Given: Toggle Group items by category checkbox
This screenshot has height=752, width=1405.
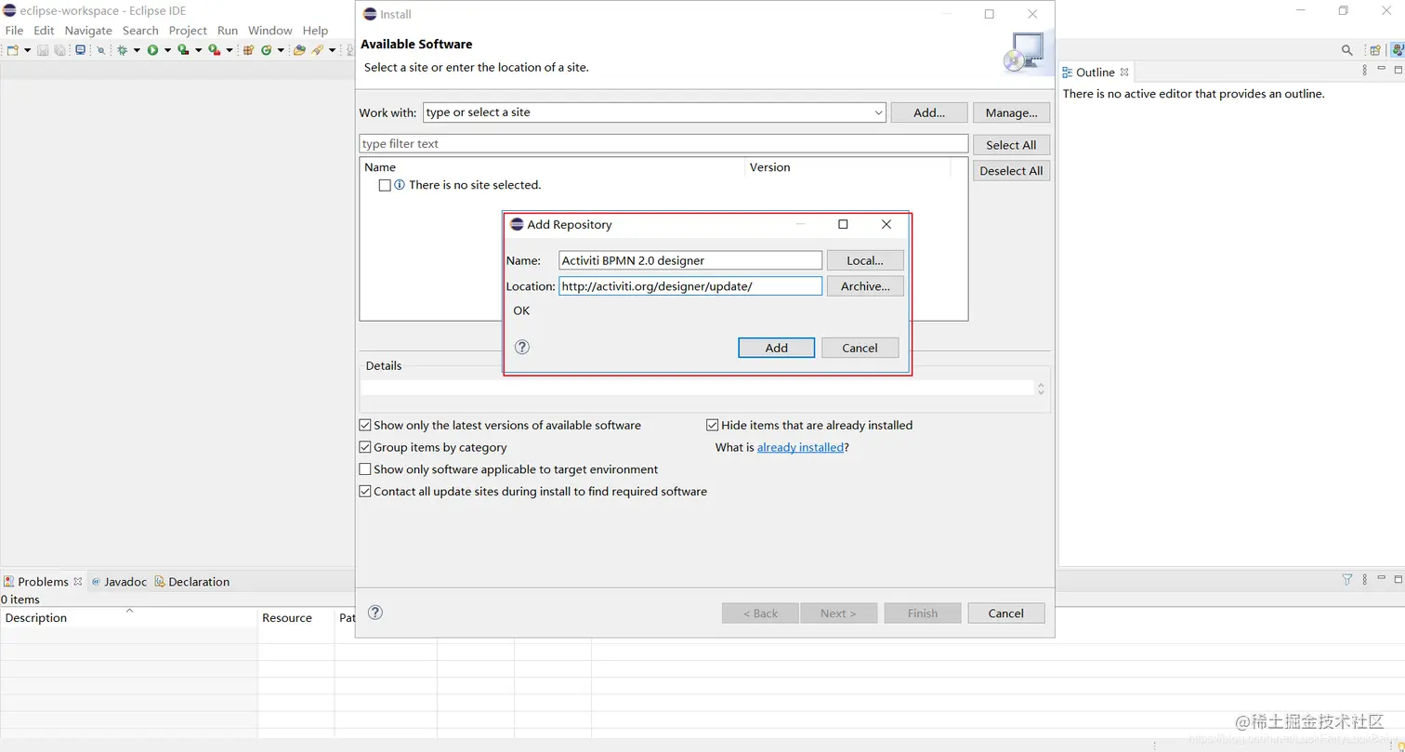Looking at the screenshot, I should [365, 447].
